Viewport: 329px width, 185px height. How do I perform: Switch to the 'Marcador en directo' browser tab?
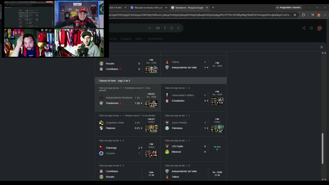149,7
